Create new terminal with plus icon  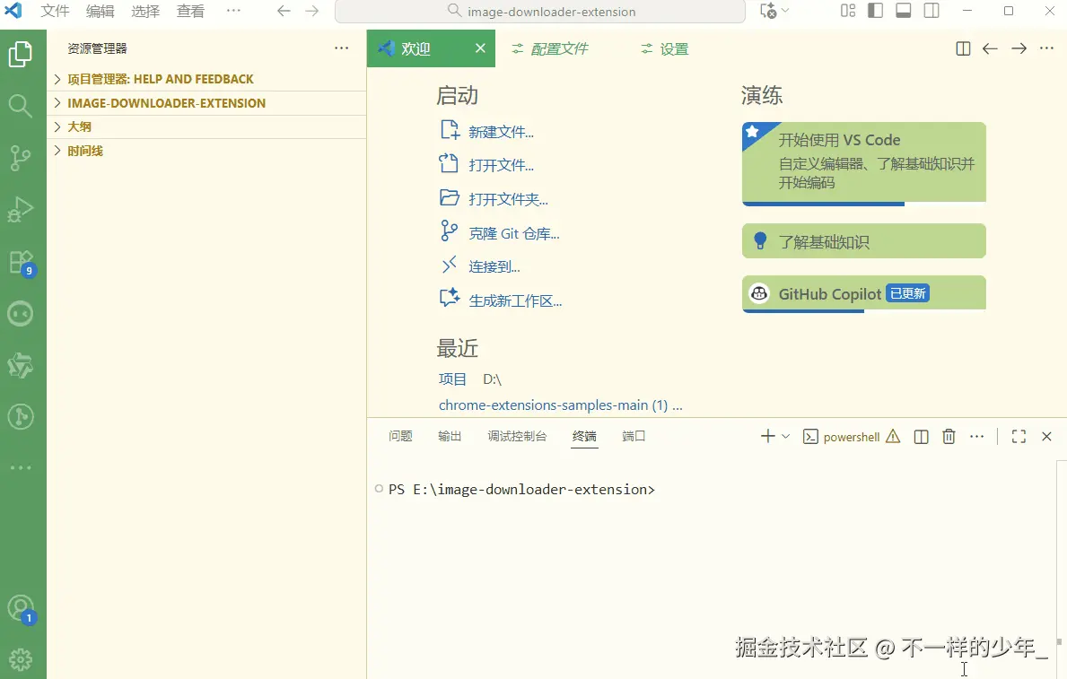coord(767,436)
